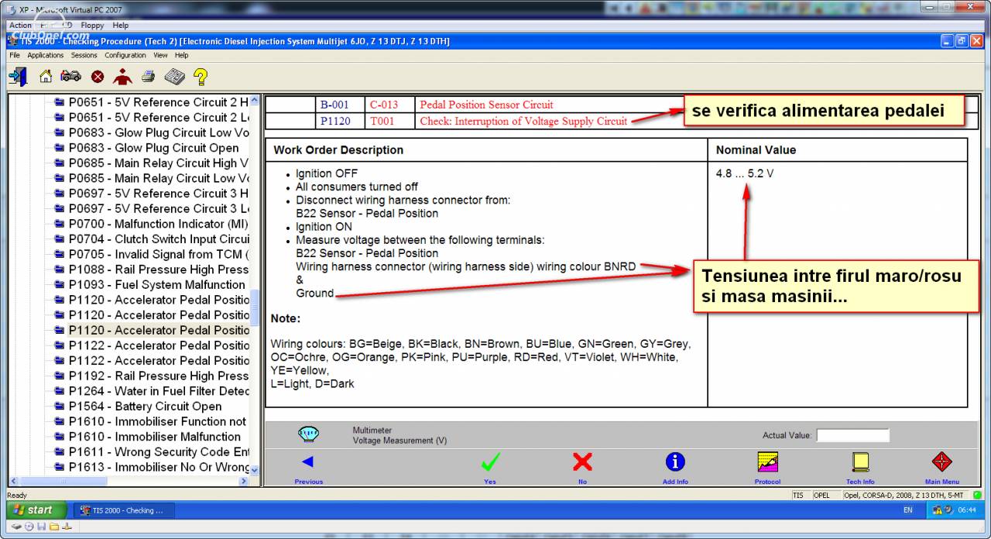
Task: Click the red stop/cancel toolbar icon
Action: point(98,77)
